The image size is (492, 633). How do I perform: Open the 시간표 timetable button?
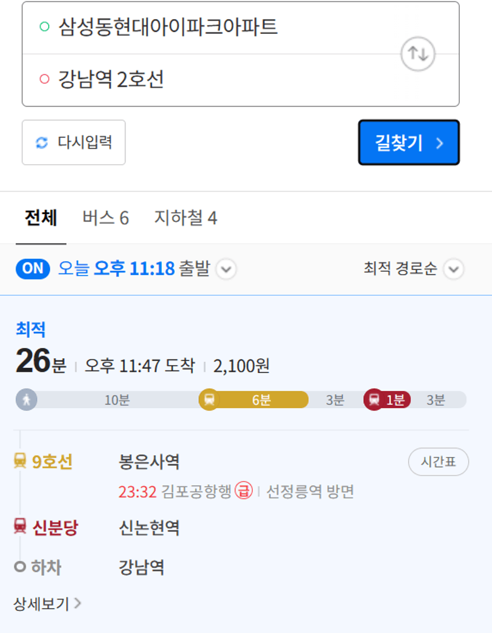tap(438, 462)
